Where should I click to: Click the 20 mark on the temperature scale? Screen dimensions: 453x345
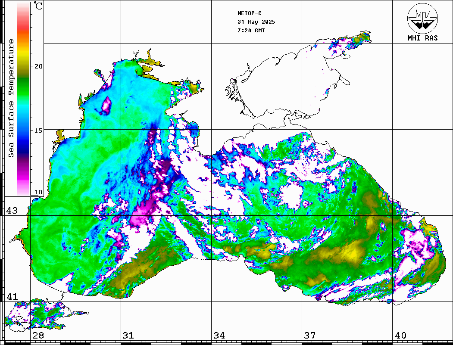(38, 66)
